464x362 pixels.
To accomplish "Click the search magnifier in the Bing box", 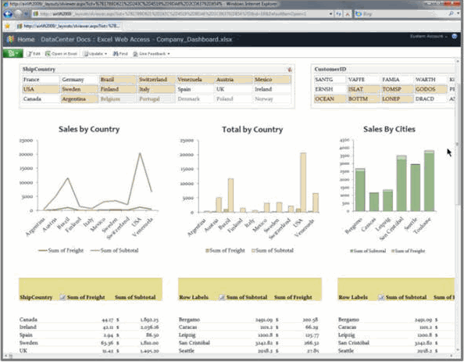I will [451, 13].
